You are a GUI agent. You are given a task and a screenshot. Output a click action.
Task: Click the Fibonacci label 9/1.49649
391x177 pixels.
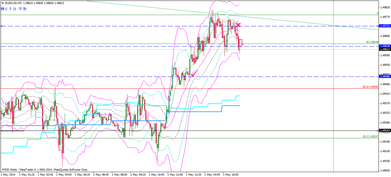(x=372, y=42)
